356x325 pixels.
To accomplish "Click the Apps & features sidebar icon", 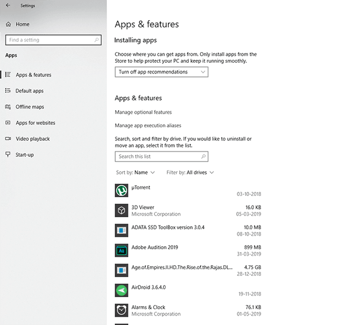I will pos(8,75).
